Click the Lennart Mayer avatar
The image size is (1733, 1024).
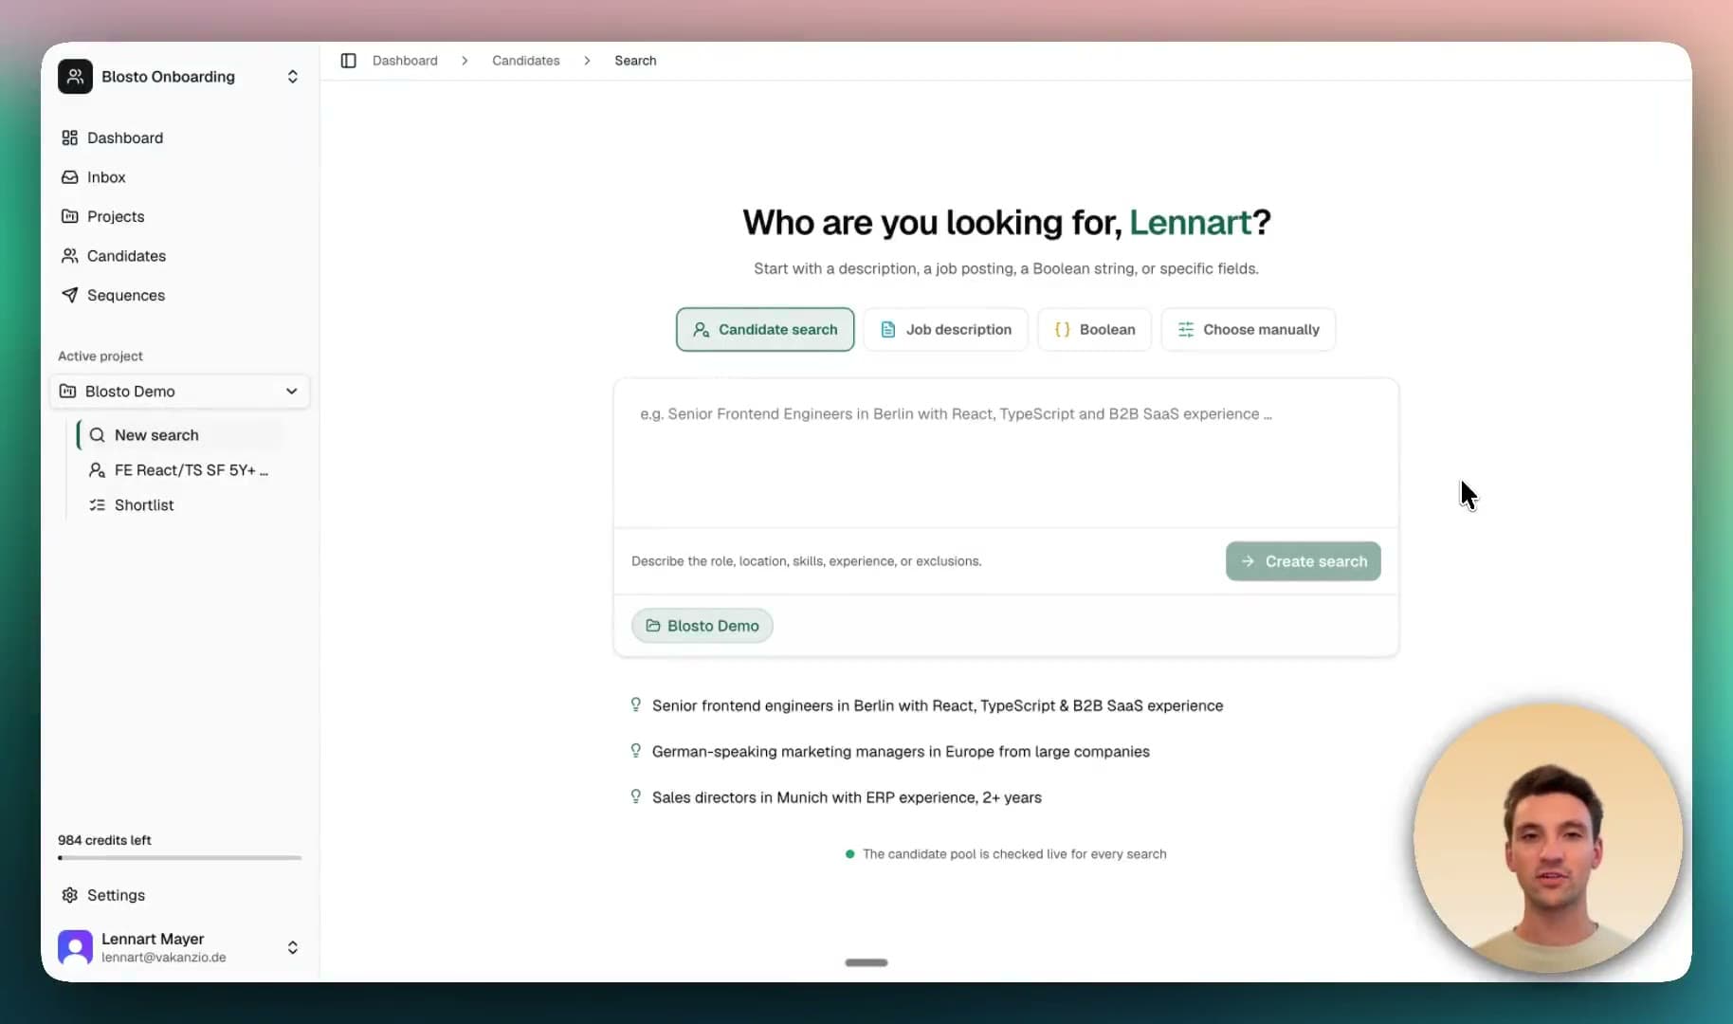click(75, 947)
